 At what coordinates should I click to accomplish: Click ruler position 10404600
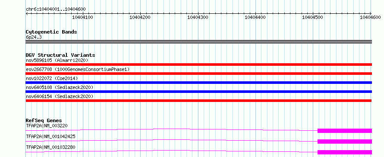[370, 17]
